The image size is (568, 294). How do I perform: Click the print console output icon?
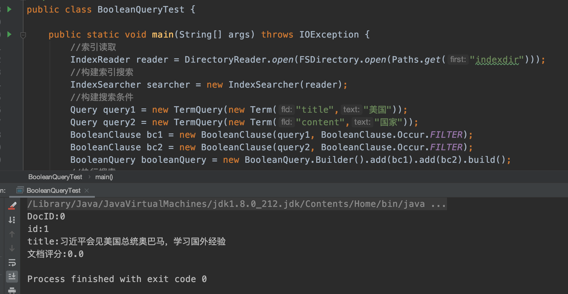[x=12, y=290]
